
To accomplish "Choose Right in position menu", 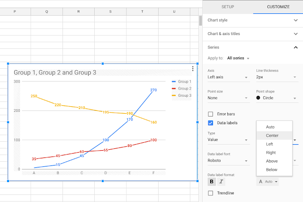I will 275,153.
